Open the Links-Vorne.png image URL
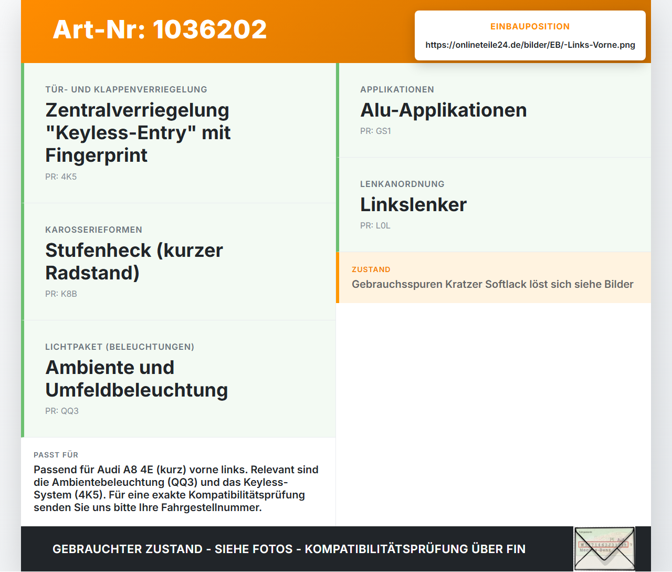The width and height of the screenshot is (672, 572). [530, 45]
